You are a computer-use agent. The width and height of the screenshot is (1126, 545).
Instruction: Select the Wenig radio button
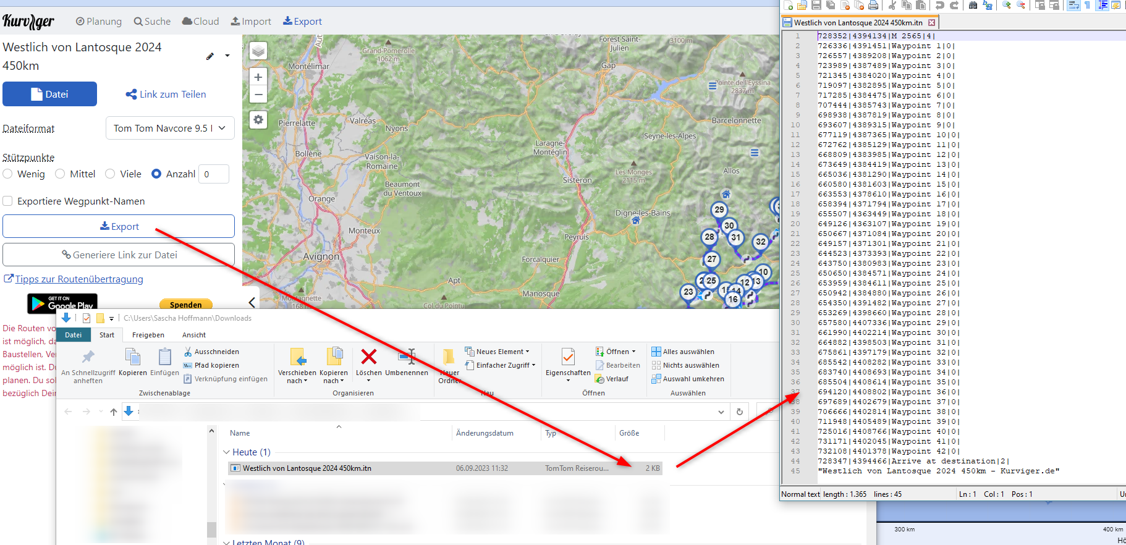[8, 174]
